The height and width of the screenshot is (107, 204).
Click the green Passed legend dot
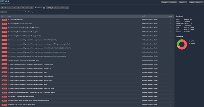[x=190, y=44]
